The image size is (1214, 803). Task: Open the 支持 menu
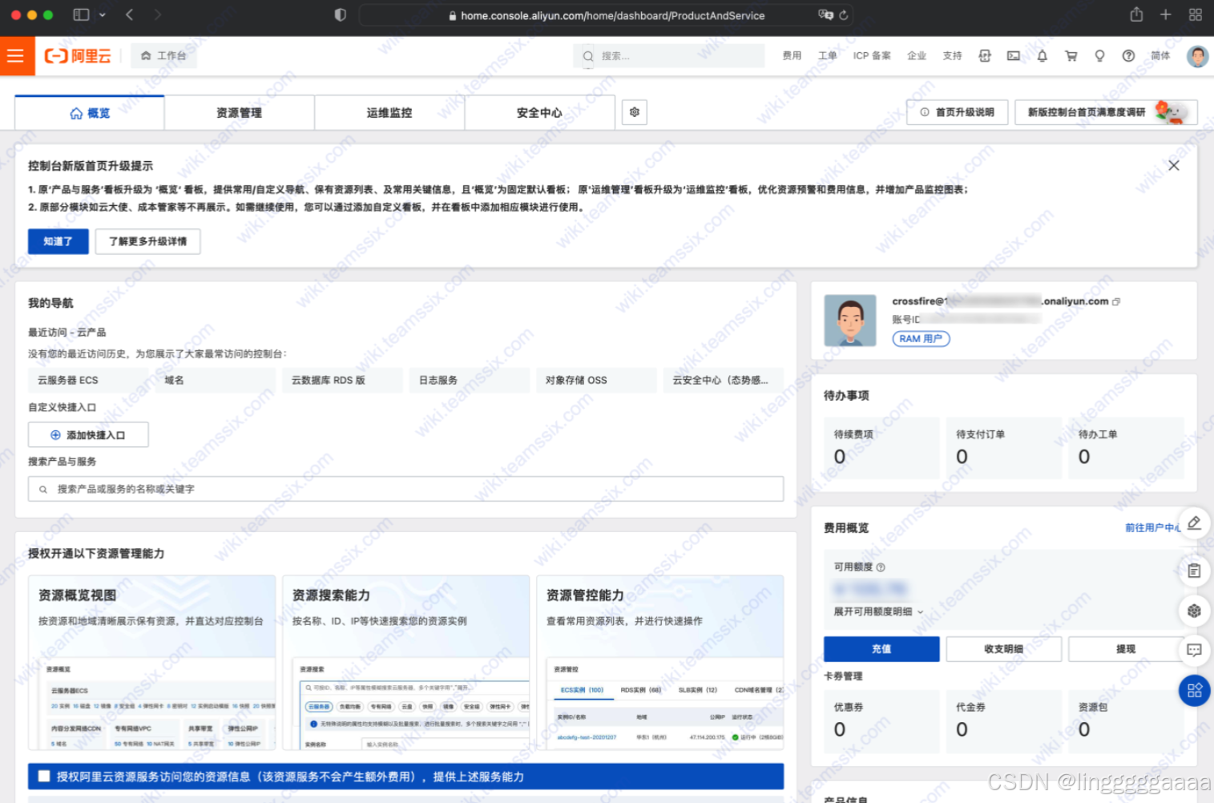952,56
